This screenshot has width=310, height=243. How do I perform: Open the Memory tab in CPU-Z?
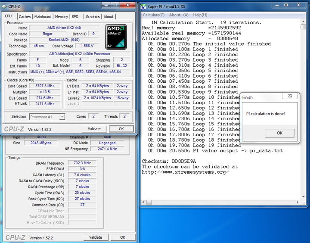[x=61, y=17]
